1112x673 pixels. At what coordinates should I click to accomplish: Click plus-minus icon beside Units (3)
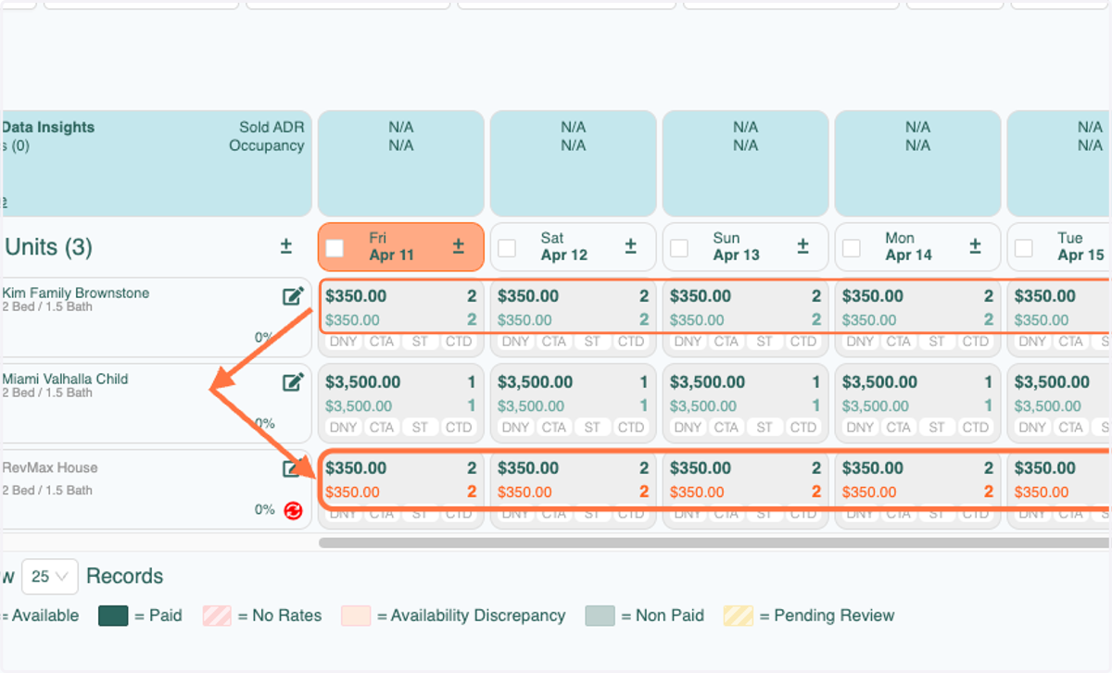(x=286, y=246)
